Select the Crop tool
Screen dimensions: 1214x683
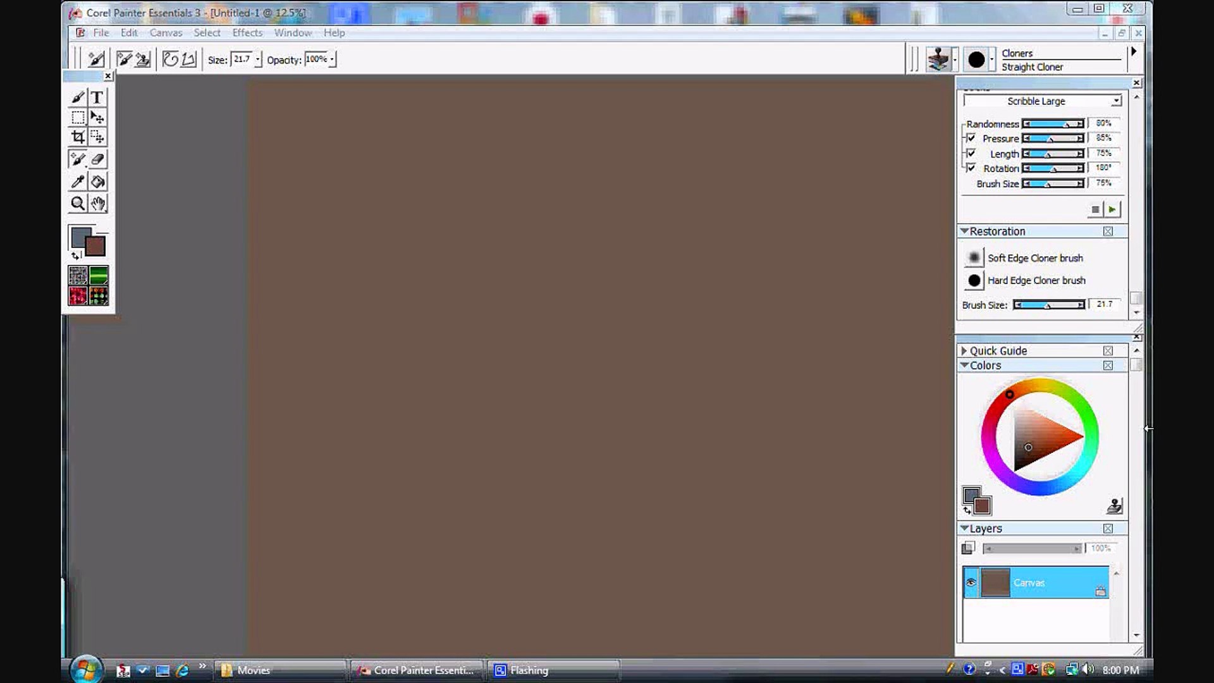(78, 137)
